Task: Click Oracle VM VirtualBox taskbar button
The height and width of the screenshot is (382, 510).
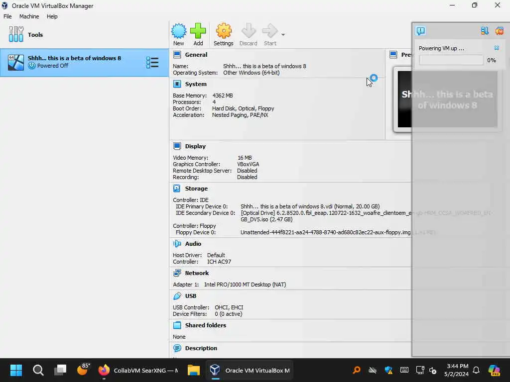Action: [x=250, y=370]
